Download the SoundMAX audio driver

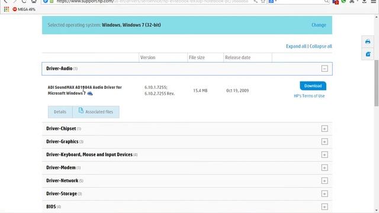[313, 86]
